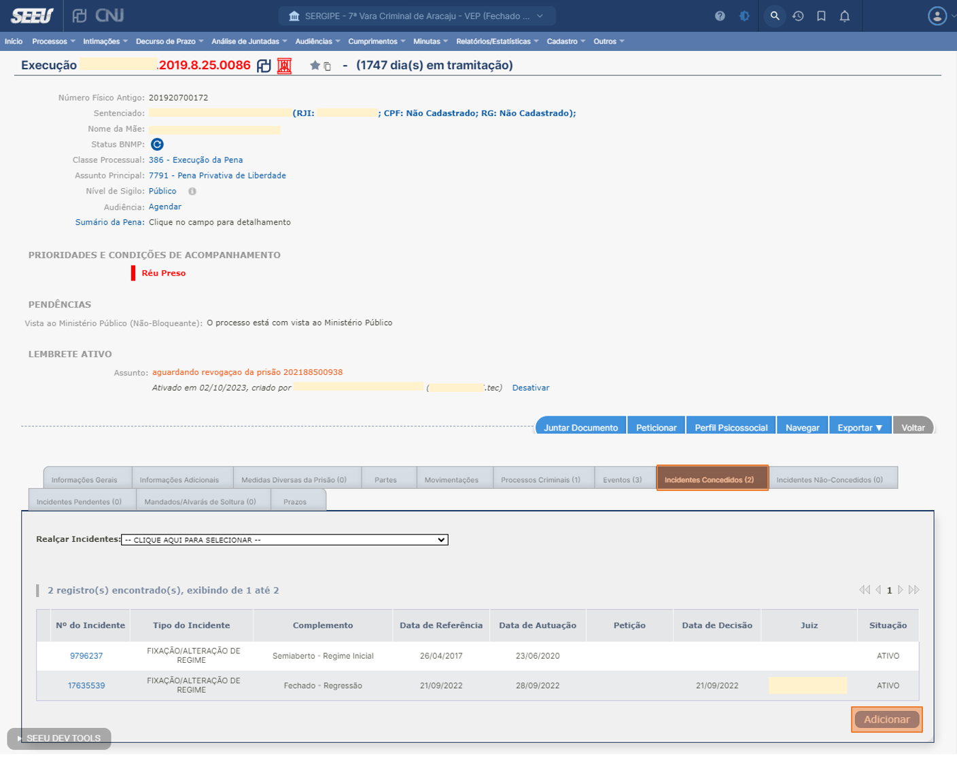
Task: Go to Início in the menu bar
Action: (14, 41)
